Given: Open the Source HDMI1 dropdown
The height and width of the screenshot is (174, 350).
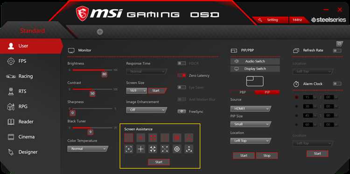Looking at the screenshot, I should pos(251,109).
